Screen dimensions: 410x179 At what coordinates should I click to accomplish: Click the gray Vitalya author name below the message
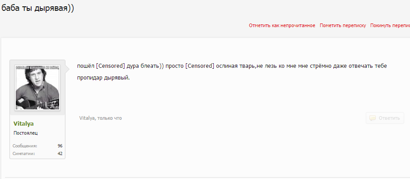coord(86,118)
